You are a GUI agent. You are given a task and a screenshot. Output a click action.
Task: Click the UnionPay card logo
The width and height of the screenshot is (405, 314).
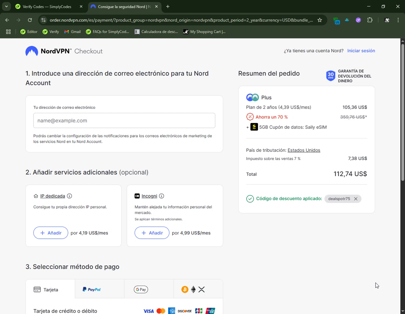pos(210,311)
